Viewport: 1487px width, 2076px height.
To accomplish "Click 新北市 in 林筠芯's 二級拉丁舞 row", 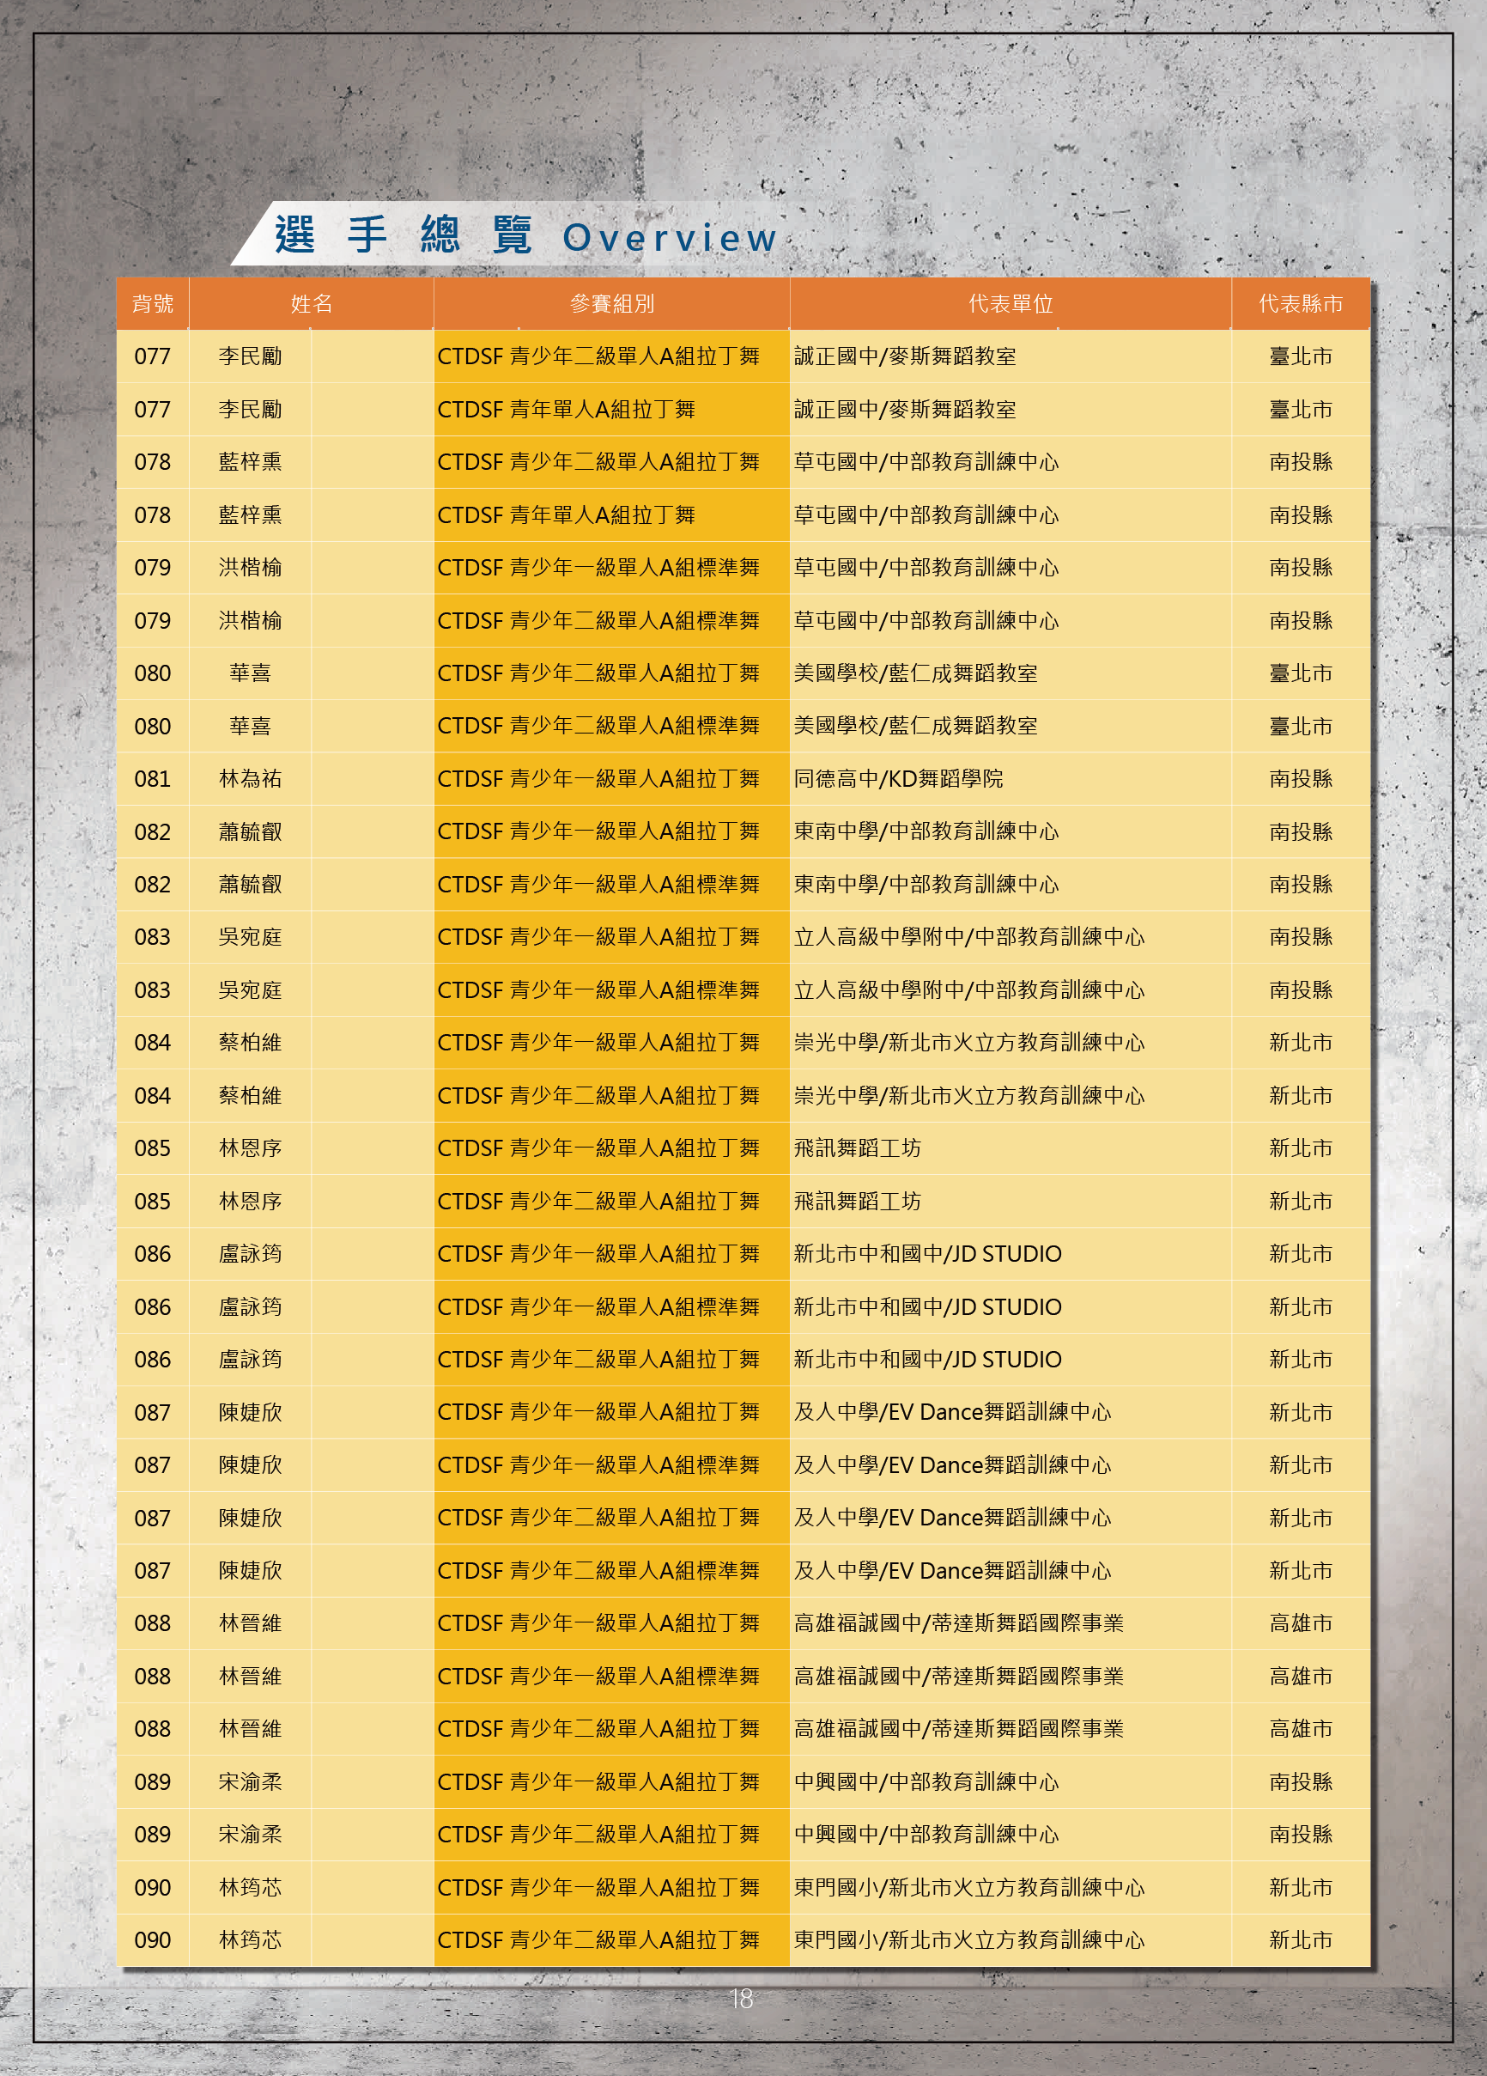I will click(1301, 1940).
